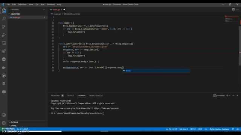241x135 pixels.
Task: Click the editor more actions ellipsis
Action: [238, 9]
